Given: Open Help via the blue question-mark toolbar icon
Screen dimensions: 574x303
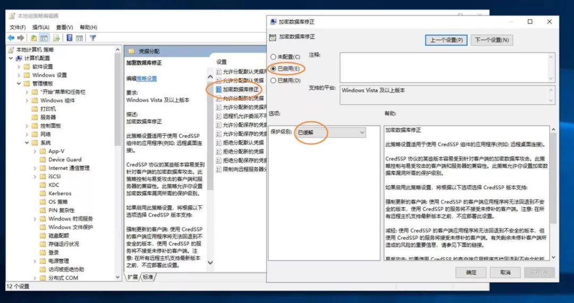Looking at the screenshot, I should [x=69, y=38].
